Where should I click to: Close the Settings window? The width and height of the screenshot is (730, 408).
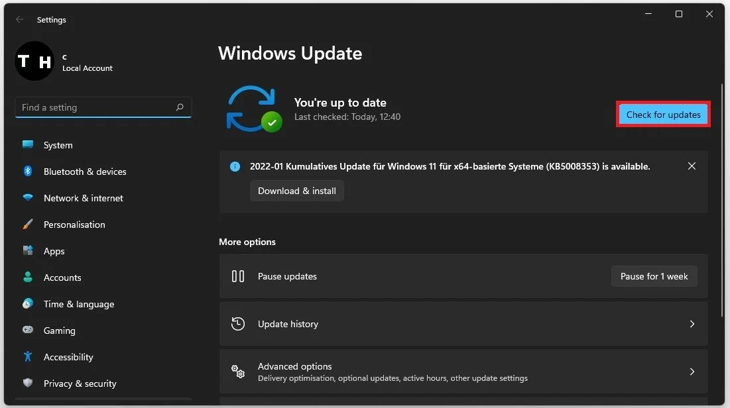click(x=709, y=14)
